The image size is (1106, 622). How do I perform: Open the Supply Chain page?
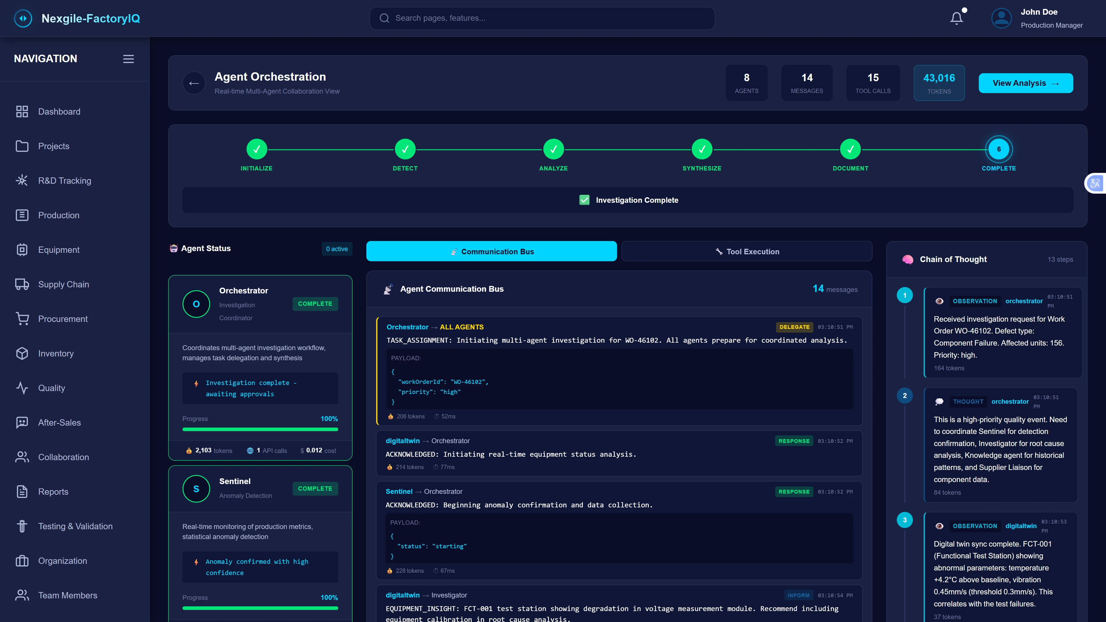click(63, 284)
